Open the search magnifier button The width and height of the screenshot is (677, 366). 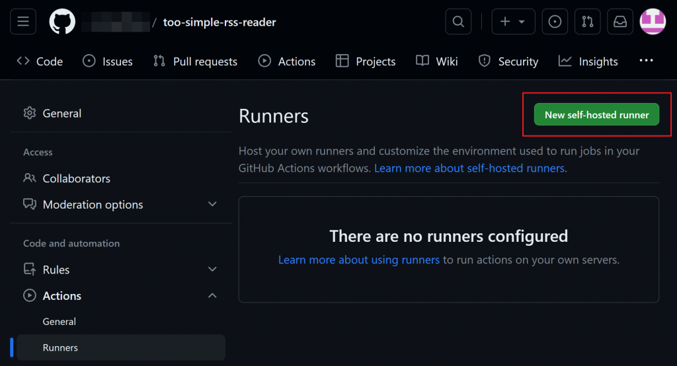tap(458, 22)
